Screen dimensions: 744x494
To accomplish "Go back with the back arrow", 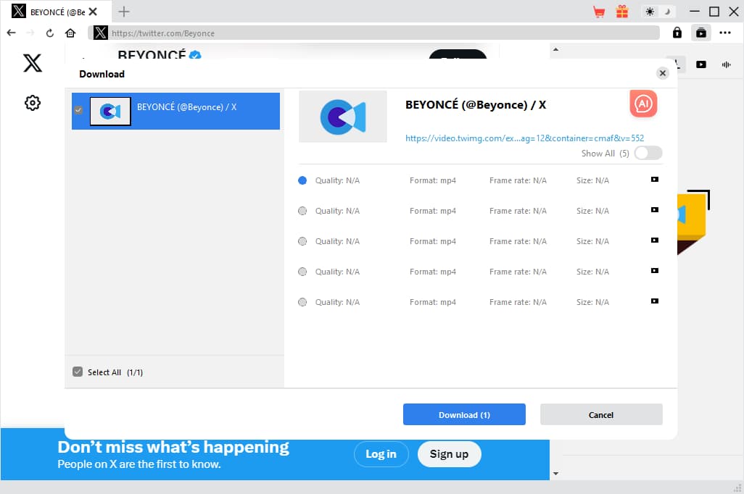I will (x=12, y=33).
